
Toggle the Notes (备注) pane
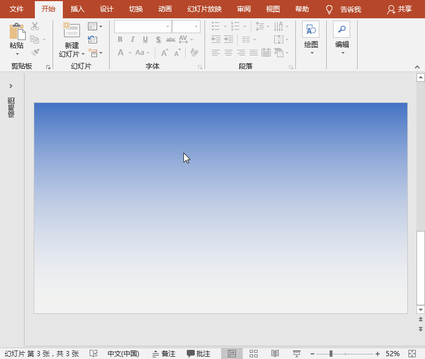pyautogui.click(x=163, y=354)
